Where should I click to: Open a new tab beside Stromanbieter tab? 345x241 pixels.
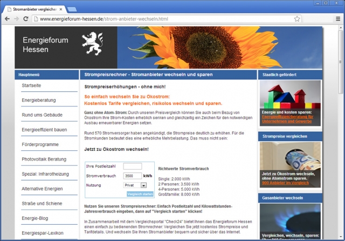coord(72,9)
